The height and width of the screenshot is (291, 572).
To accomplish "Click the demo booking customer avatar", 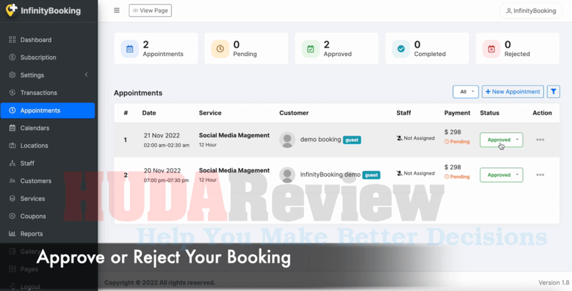I will (287, 140).
